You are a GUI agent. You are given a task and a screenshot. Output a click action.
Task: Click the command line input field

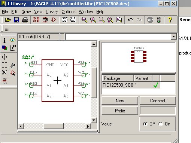(x=118, y=37)
